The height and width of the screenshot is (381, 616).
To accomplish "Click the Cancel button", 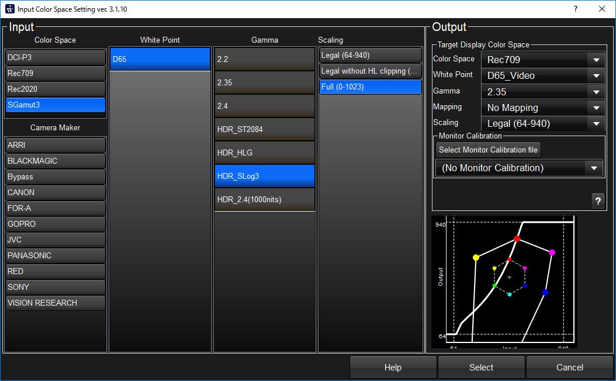I will point(570,367).
